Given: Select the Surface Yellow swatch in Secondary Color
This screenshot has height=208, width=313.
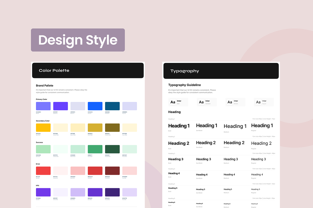Looking at the screenshot, I should point(61,128).
